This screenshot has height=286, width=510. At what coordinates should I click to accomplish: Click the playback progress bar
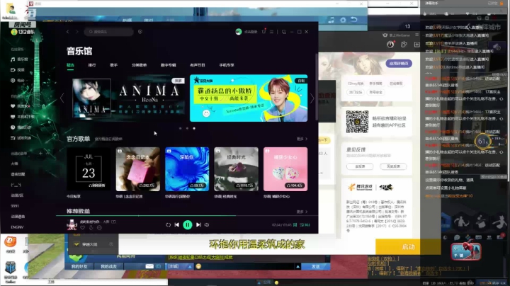coord(187,215)
